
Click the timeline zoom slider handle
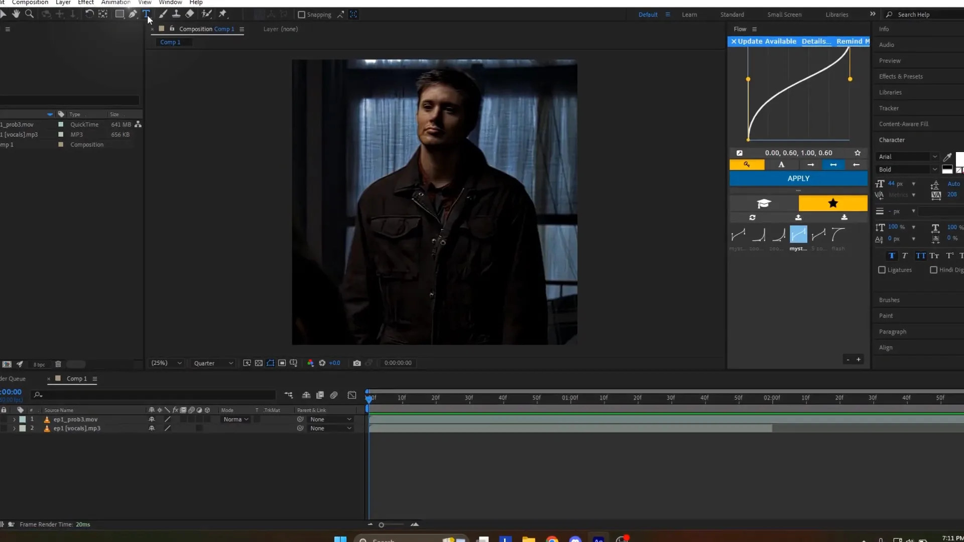tap(381, 525)
